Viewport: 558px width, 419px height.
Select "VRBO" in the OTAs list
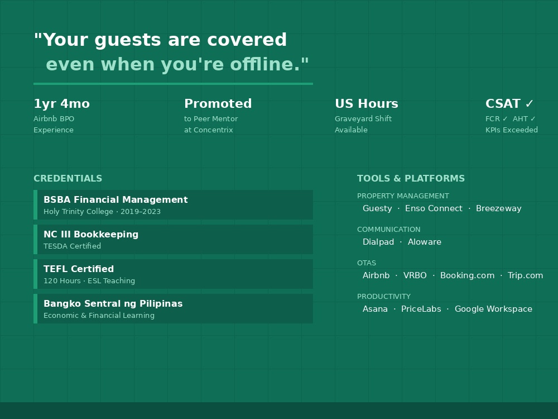coord(415,275)
